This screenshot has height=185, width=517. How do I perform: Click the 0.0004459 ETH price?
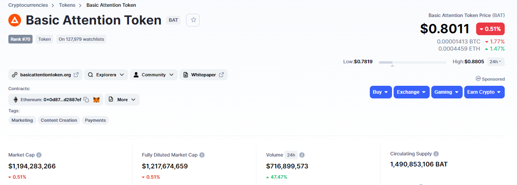(x=459, y=49)
